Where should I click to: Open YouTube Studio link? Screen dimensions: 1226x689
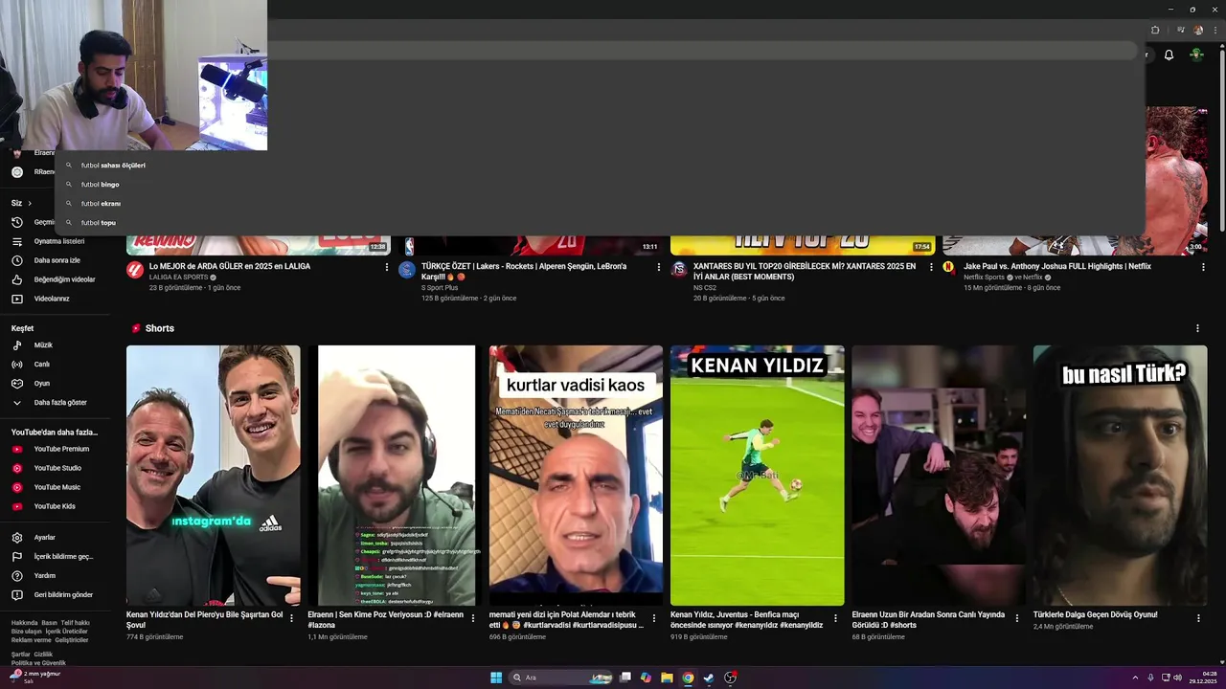58,468
